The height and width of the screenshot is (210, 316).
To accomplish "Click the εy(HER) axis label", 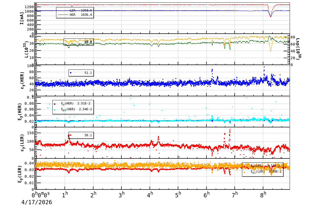I will 22,80.
